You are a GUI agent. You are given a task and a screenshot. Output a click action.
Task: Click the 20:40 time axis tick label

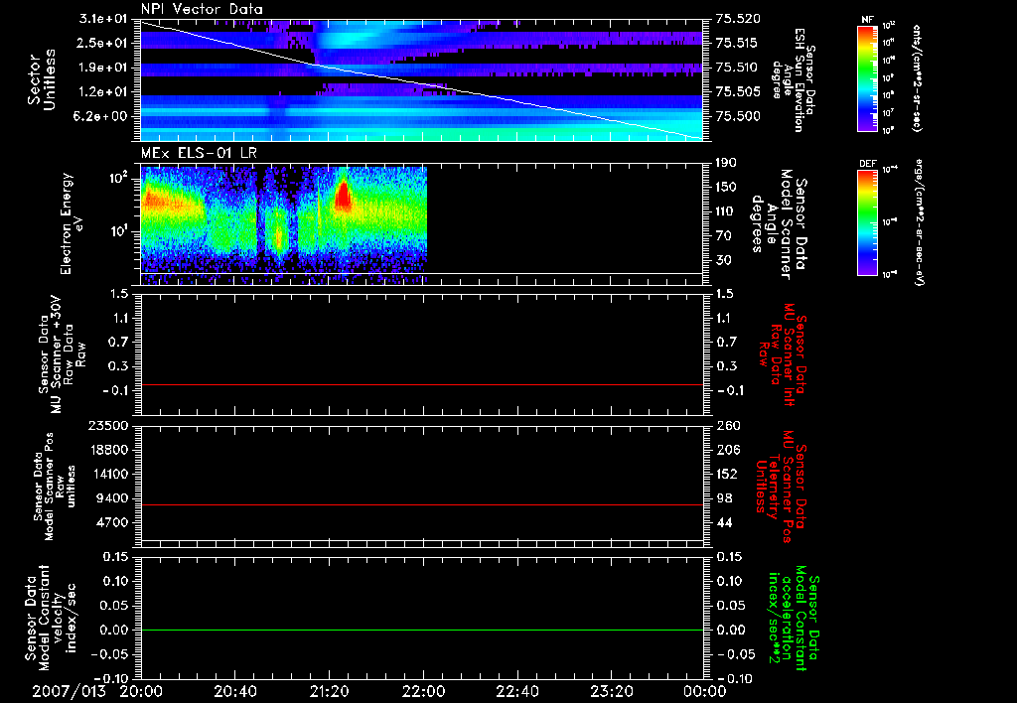click(235, 690)
